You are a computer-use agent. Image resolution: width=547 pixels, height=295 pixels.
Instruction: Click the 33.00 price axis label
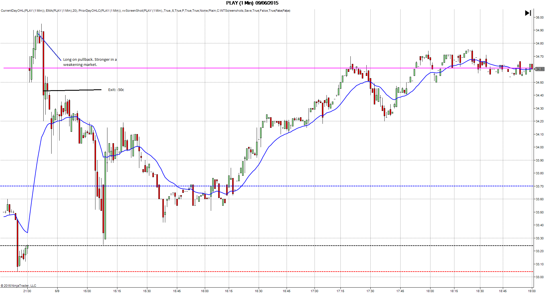(540, 277)
